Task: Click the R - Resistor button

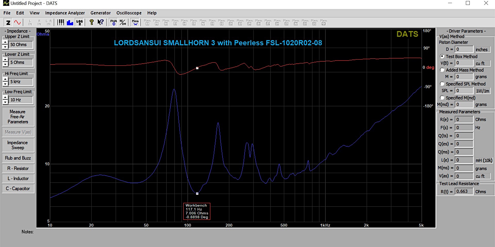Action: coord(18,168)
